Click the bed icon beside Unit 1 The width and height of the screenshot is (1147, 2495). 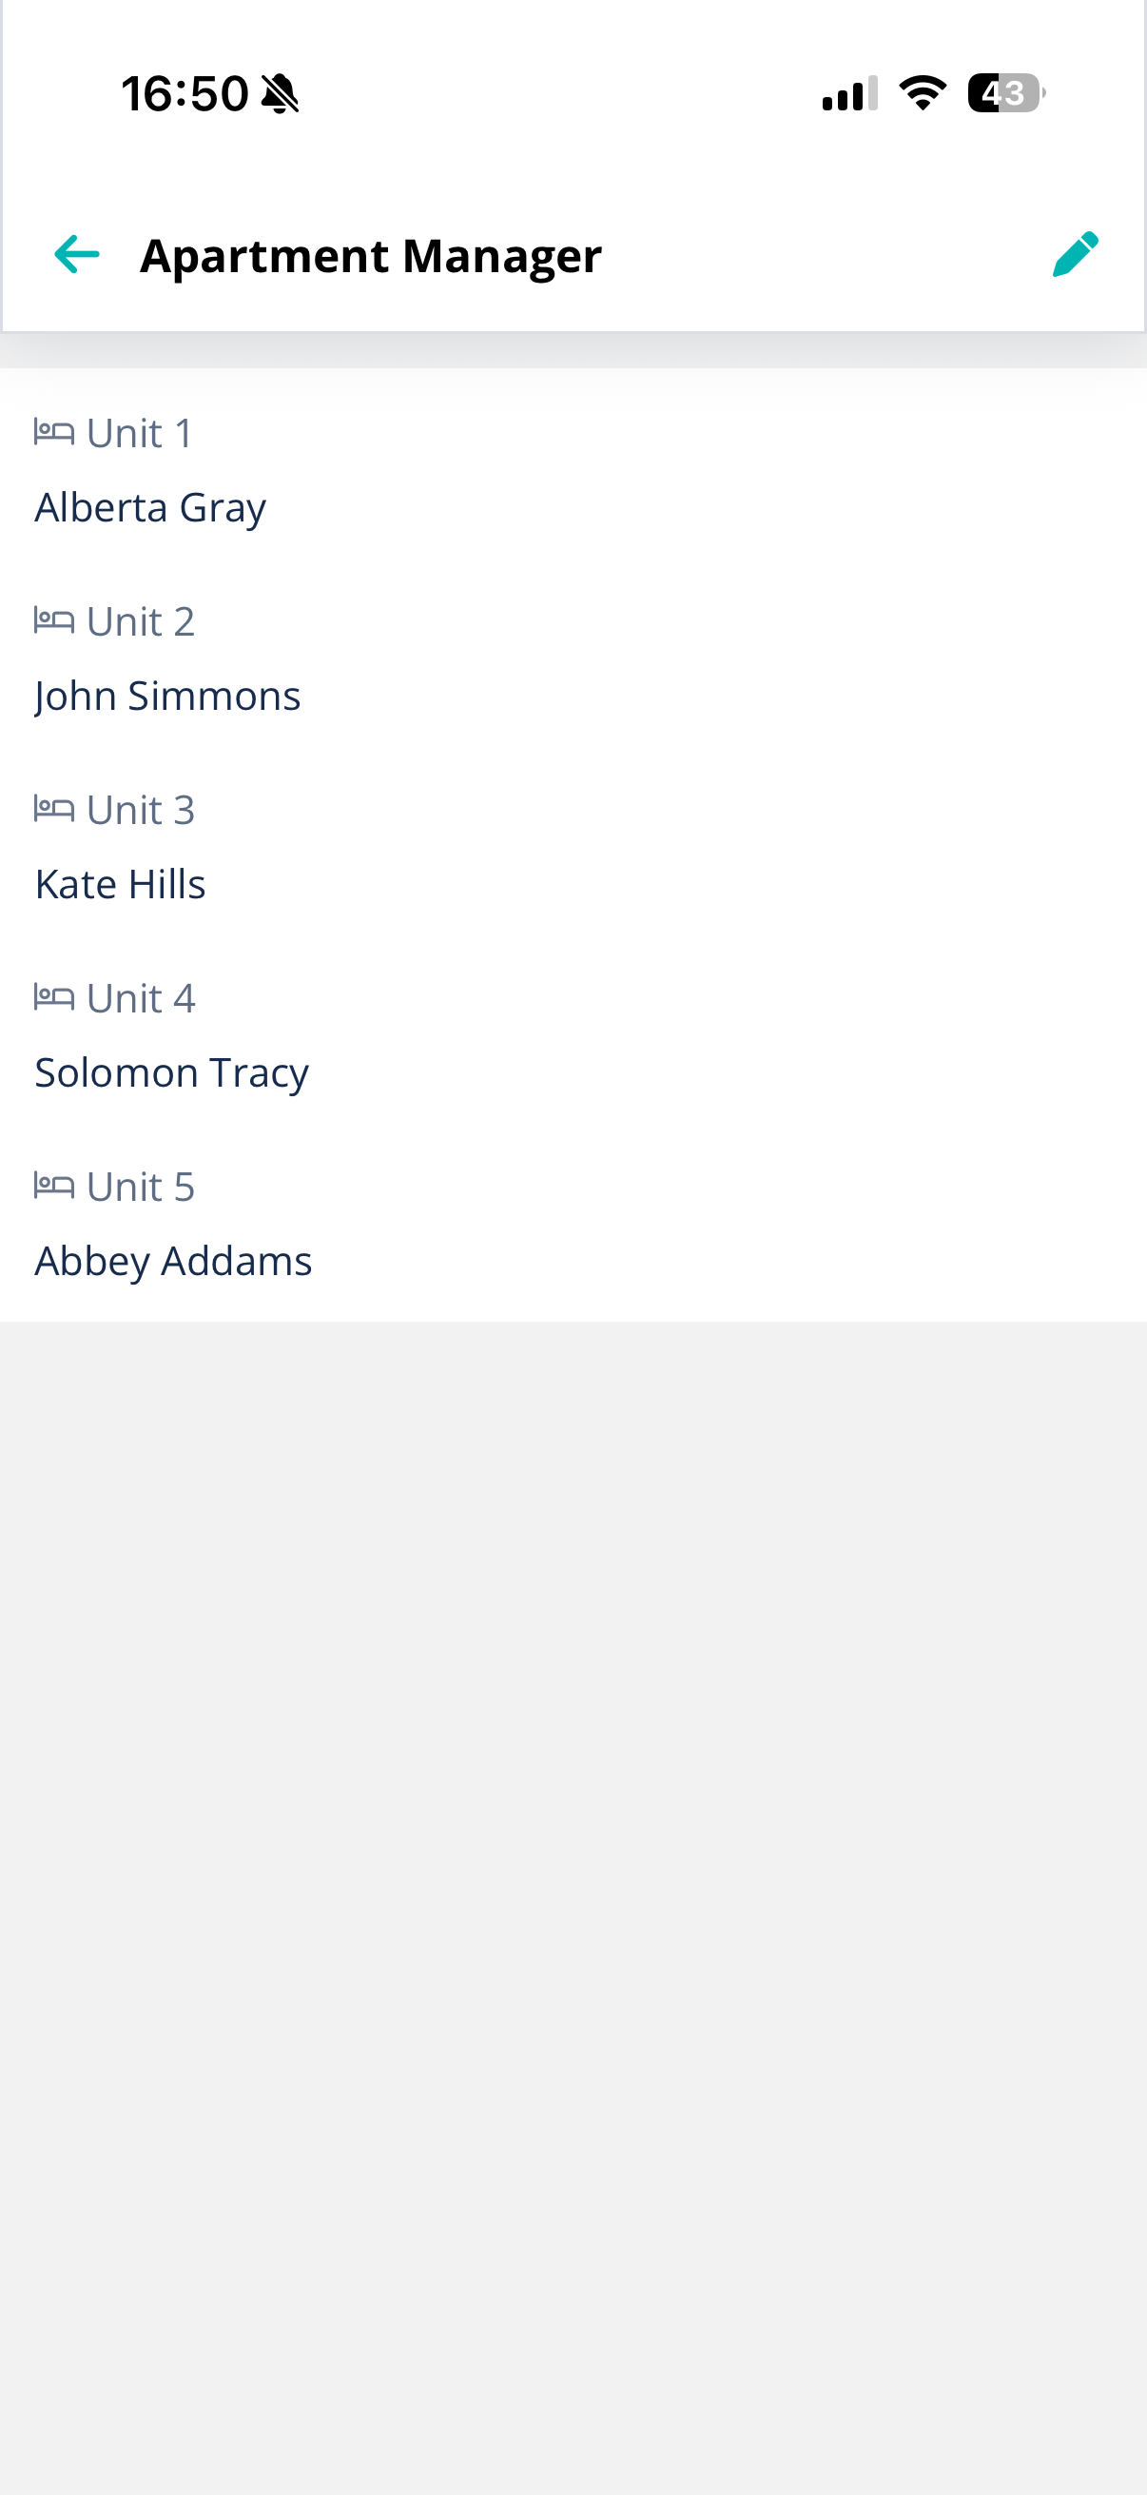pos(54,432)
